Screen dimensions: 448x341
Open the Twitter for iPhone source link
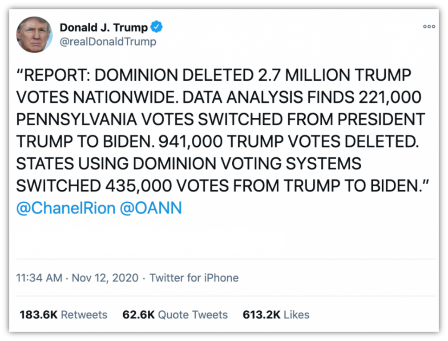point(194,278)
